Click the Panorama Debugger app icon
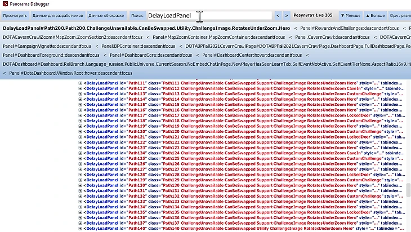Image resolution: width=411 pixels, height=232 pixels. pyautogui.click(x=5, y=4)
